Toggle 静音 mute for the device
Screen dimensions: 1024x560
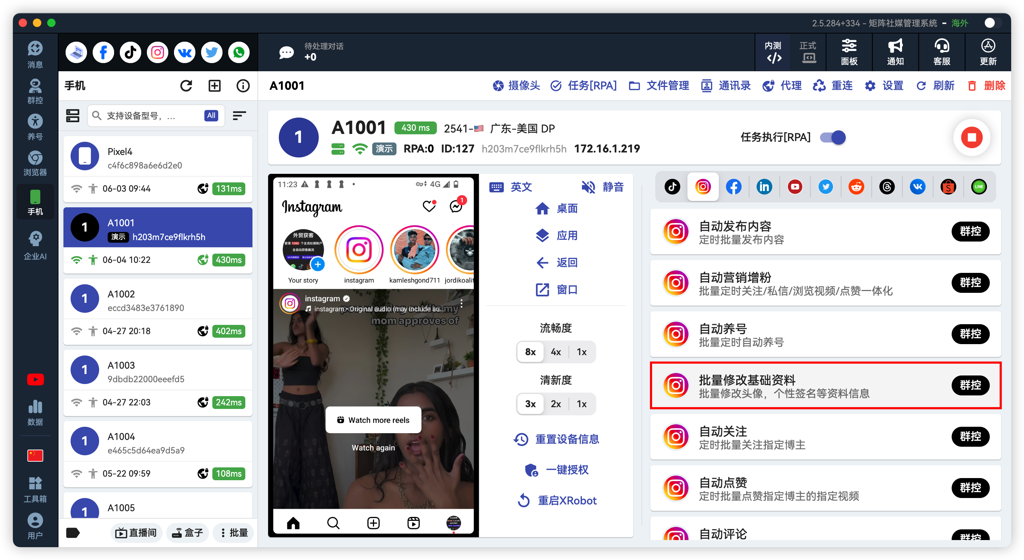(x=602, y=187)
